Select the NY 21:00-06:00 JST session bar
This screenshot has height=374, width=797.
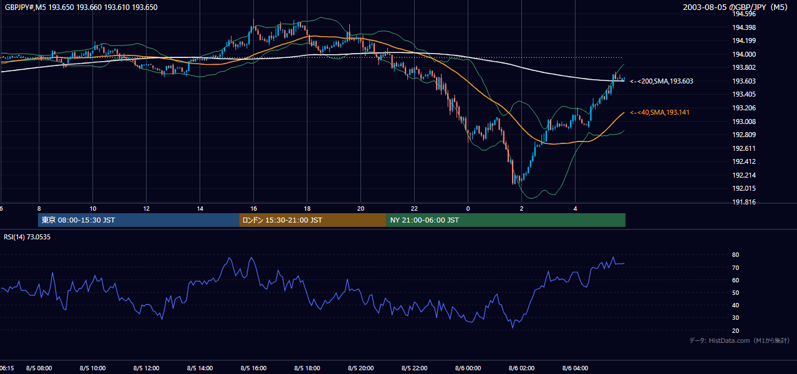tap(506, 220)
